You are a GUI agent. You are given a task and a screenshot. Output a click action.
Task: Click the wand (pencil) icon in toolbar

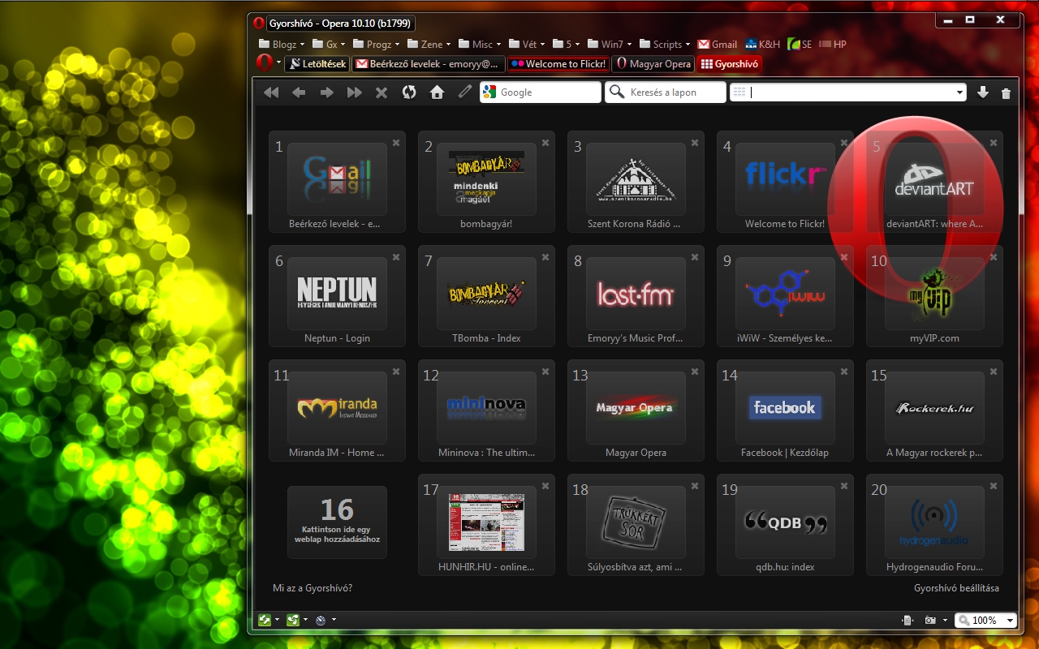coord(464,92)
